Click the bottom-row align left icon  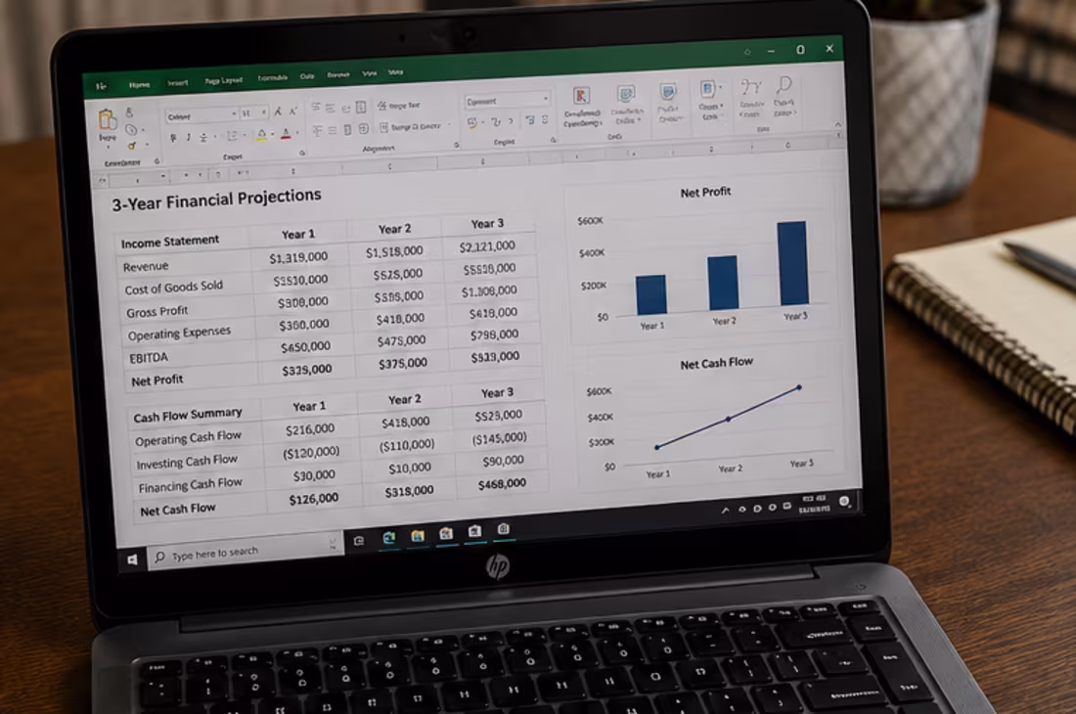317,130
